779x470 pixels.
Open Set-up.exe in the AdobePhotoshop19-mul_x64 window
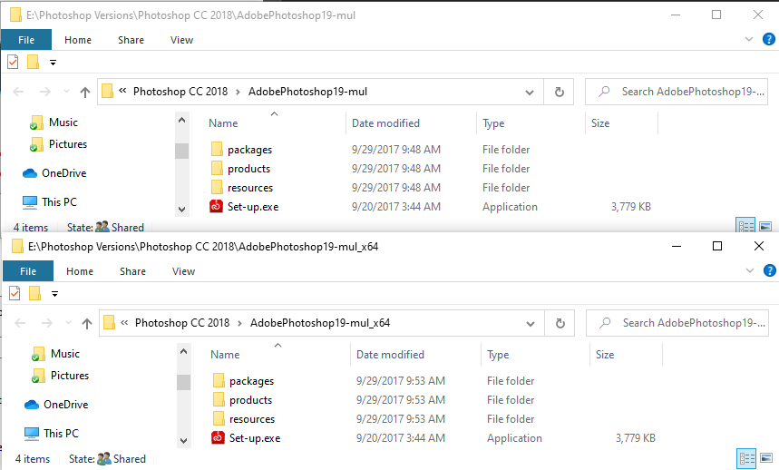(x=254, y=438)
